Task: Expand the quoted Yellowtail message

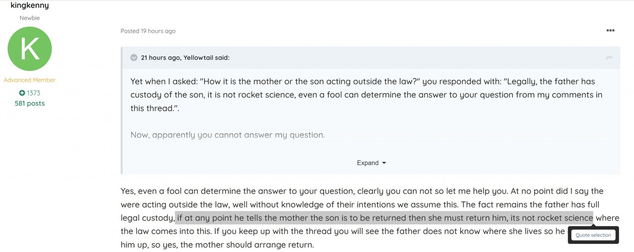Action: pos(371,163)
